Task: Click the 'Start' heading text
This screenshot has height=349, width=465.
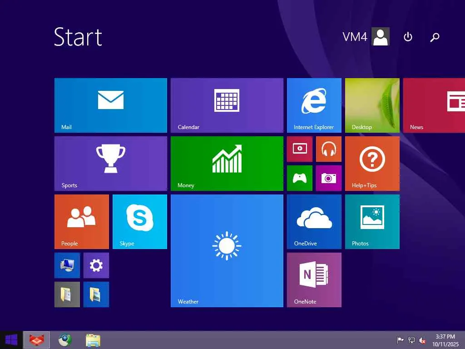Action: pos(78,37)
